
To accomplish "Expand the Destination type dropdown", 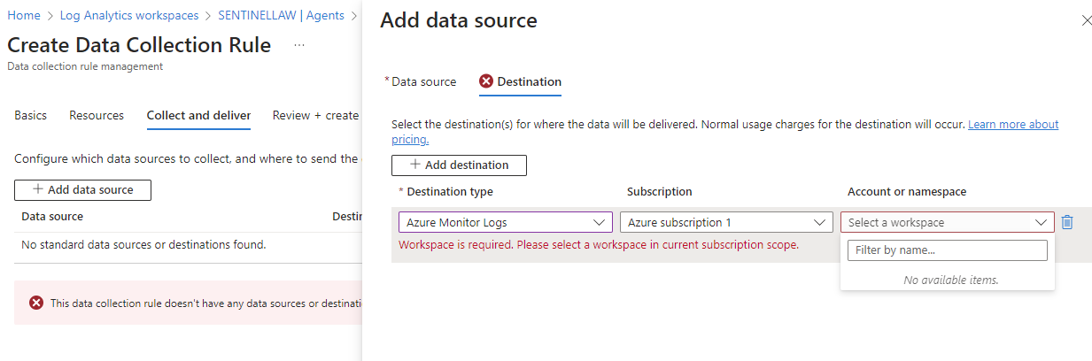I will tap(505, 222).
